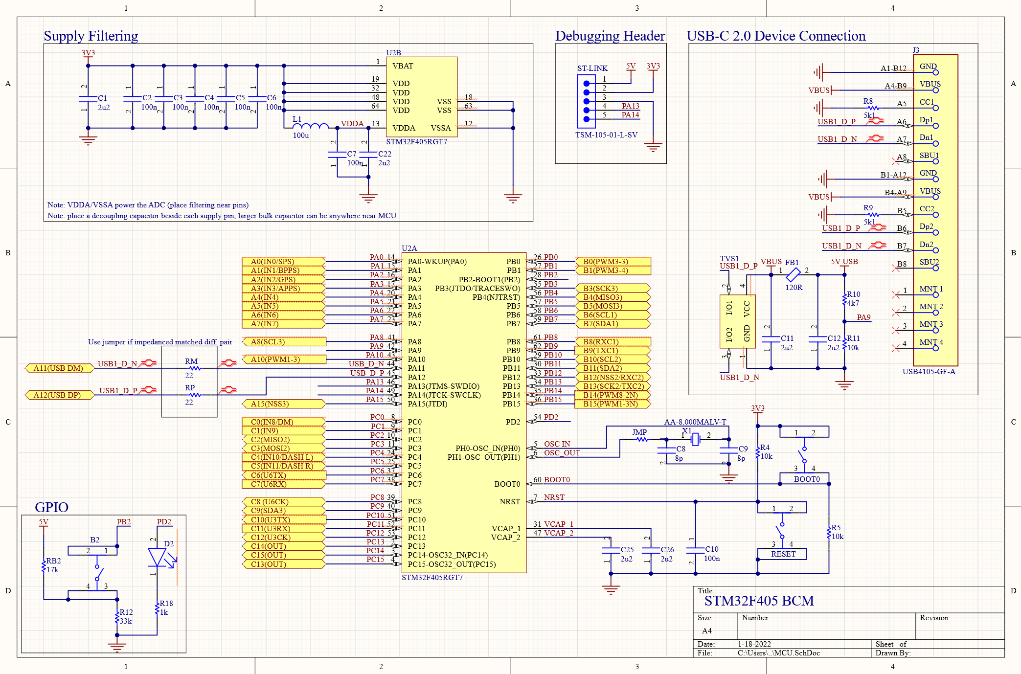Select the PA9 net flag near R11

863,318
